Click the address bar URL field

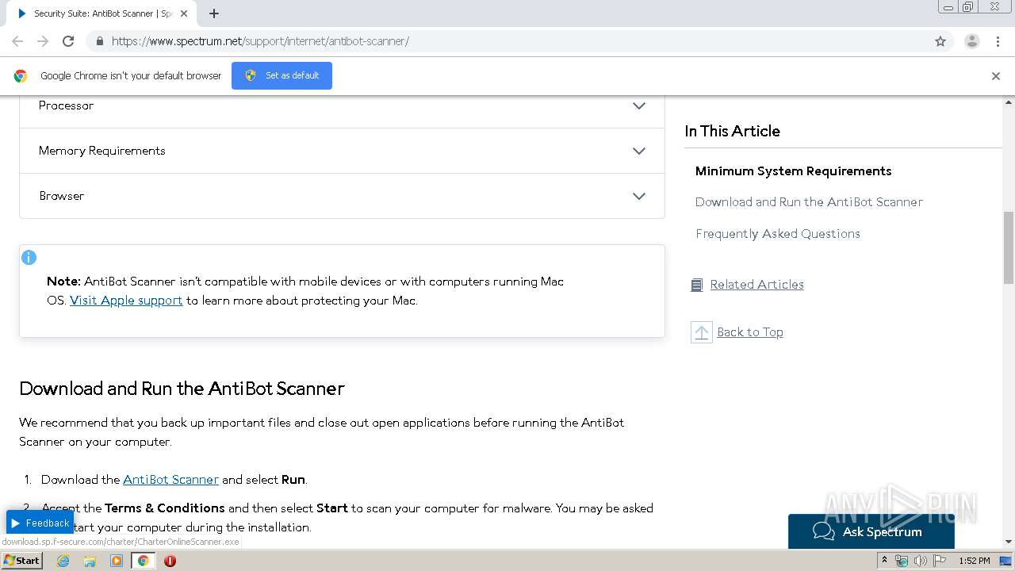[507, 41]
